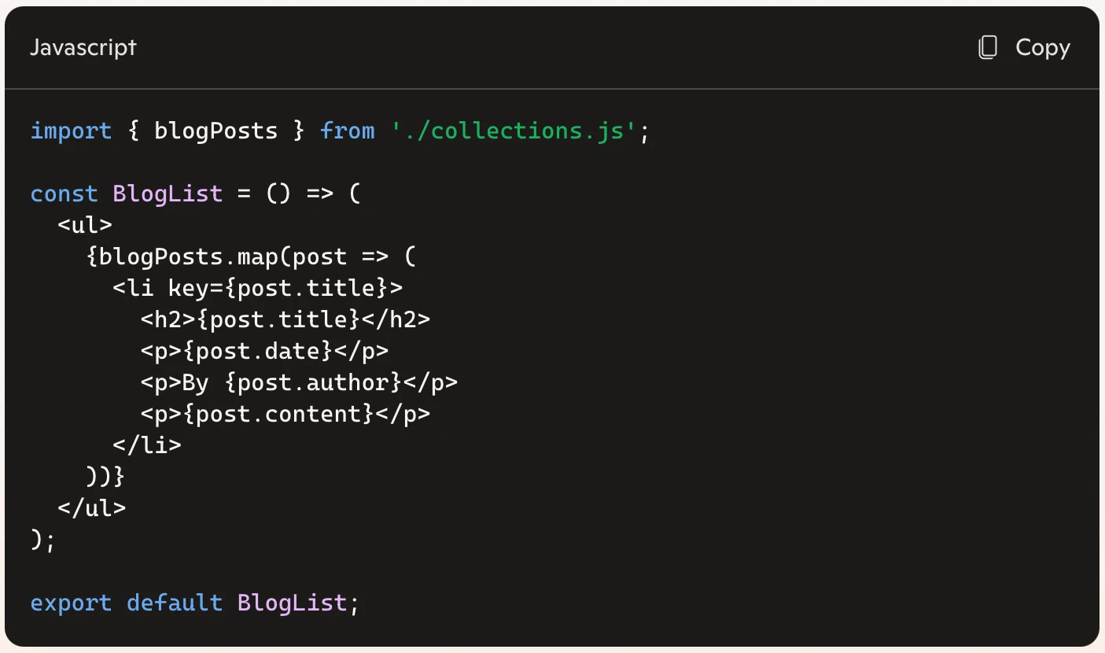Click the Javascript language label
This screenshot has height=653, width=1105.
83,47
